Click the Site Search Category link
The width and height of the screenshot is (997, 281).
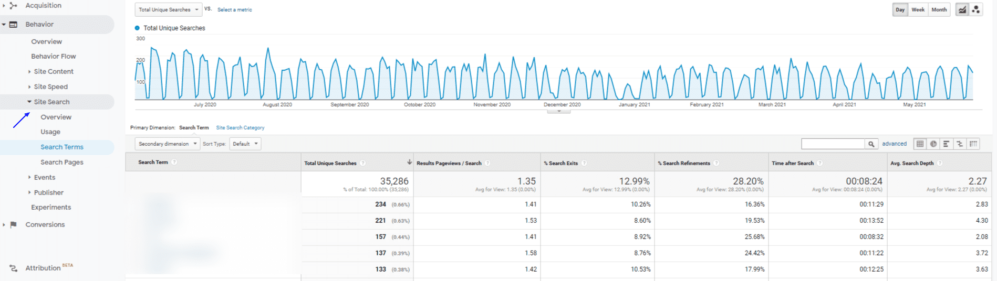point(240,127)
